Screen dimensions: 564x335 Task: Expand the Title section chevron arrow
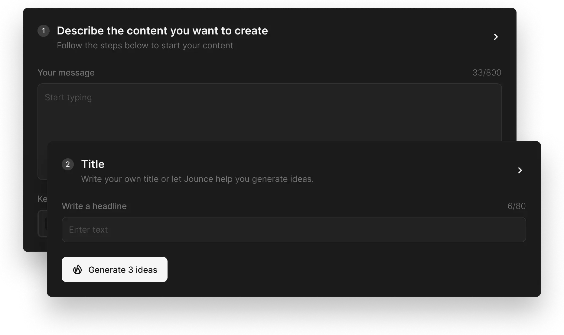[x=520, y=170]
